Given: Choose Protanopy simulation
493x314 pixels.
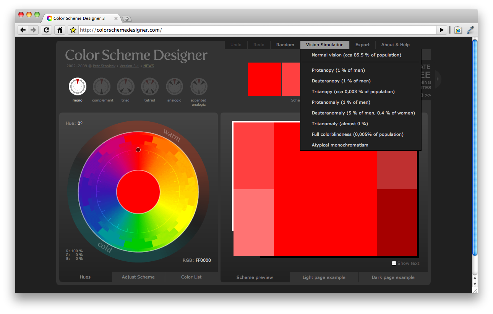Looking at the screenshot, I should tap(338, 70).
